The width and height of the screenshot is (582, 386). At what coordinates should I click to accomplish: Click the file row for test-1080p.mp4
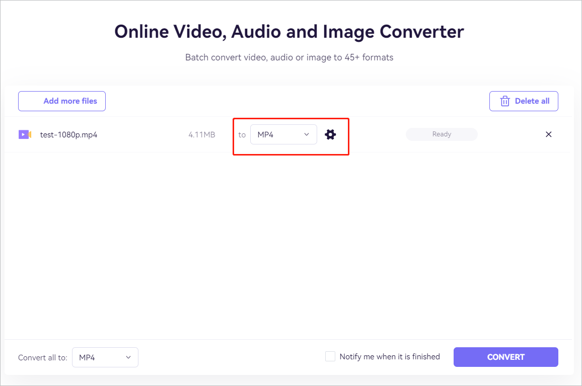coord(151,134)
